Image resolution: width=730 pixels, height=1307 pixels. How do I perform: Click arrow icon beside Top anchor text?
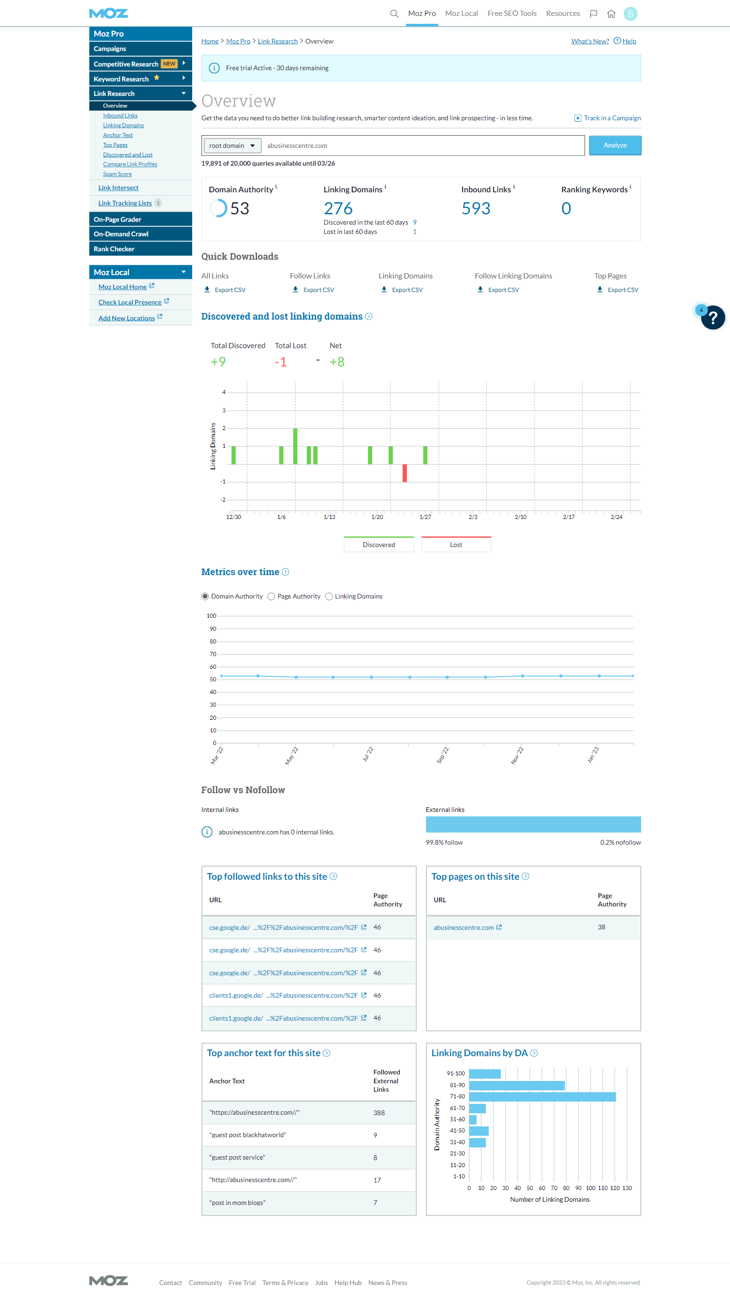pos(326,1053)
